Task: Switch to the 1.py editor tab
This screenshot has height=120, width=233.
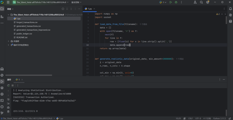Action: point(89,9)
